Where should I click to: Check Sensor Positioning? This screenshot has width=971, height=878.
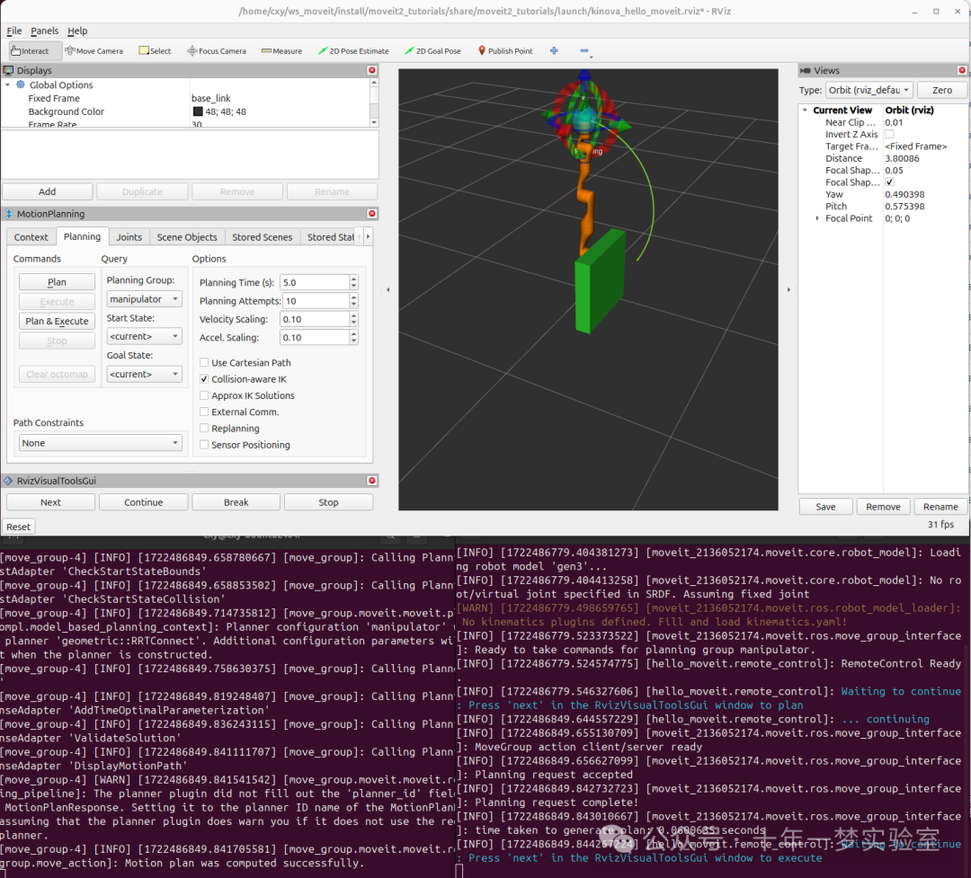[204, 445]
